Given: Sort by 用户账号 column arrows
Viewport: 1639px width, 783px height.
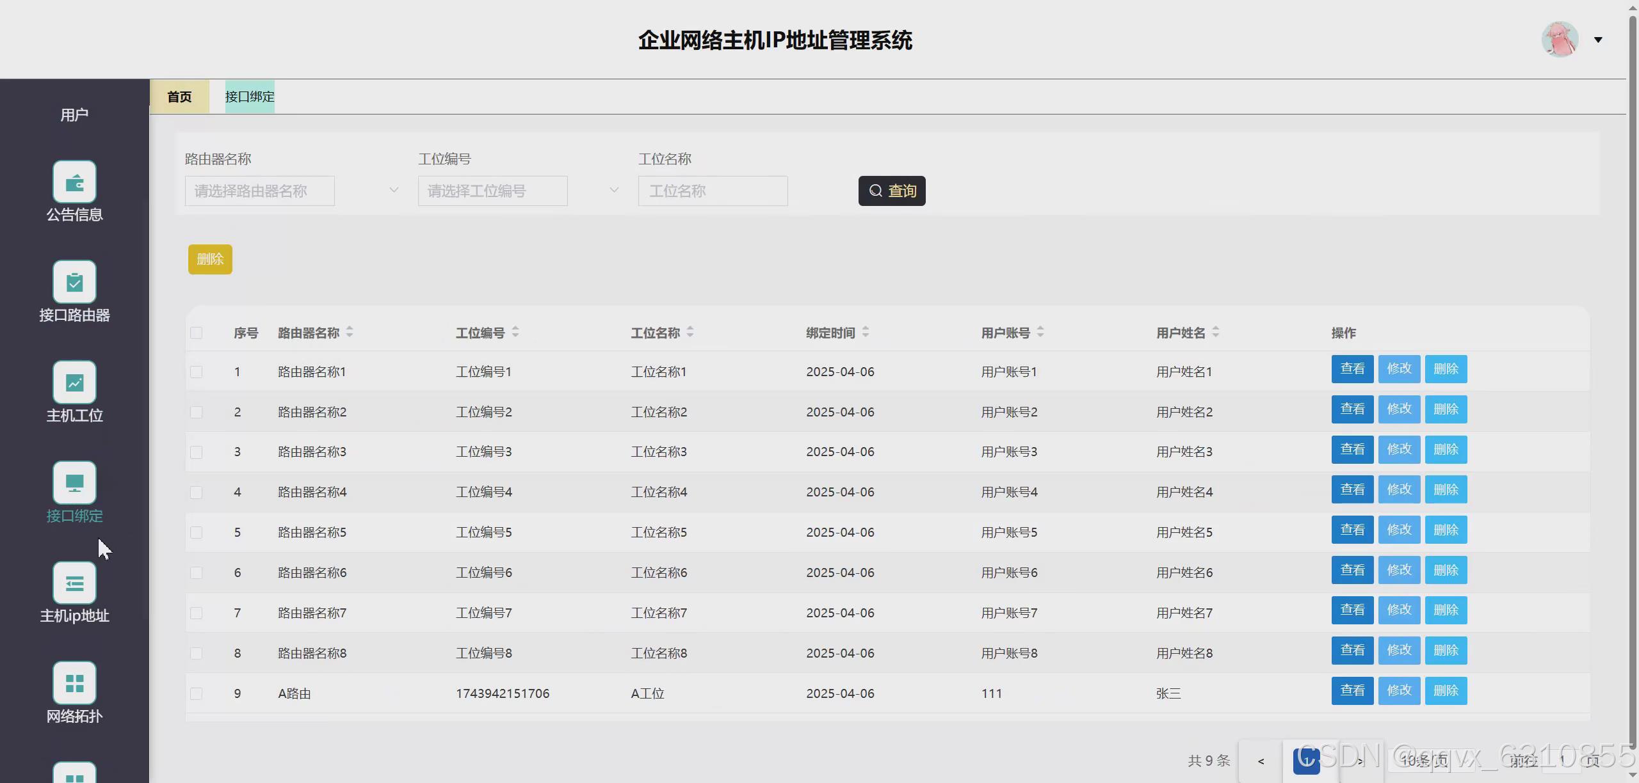Looking at the screenshot, I should pyautogui.click(x=1040, y=332).
